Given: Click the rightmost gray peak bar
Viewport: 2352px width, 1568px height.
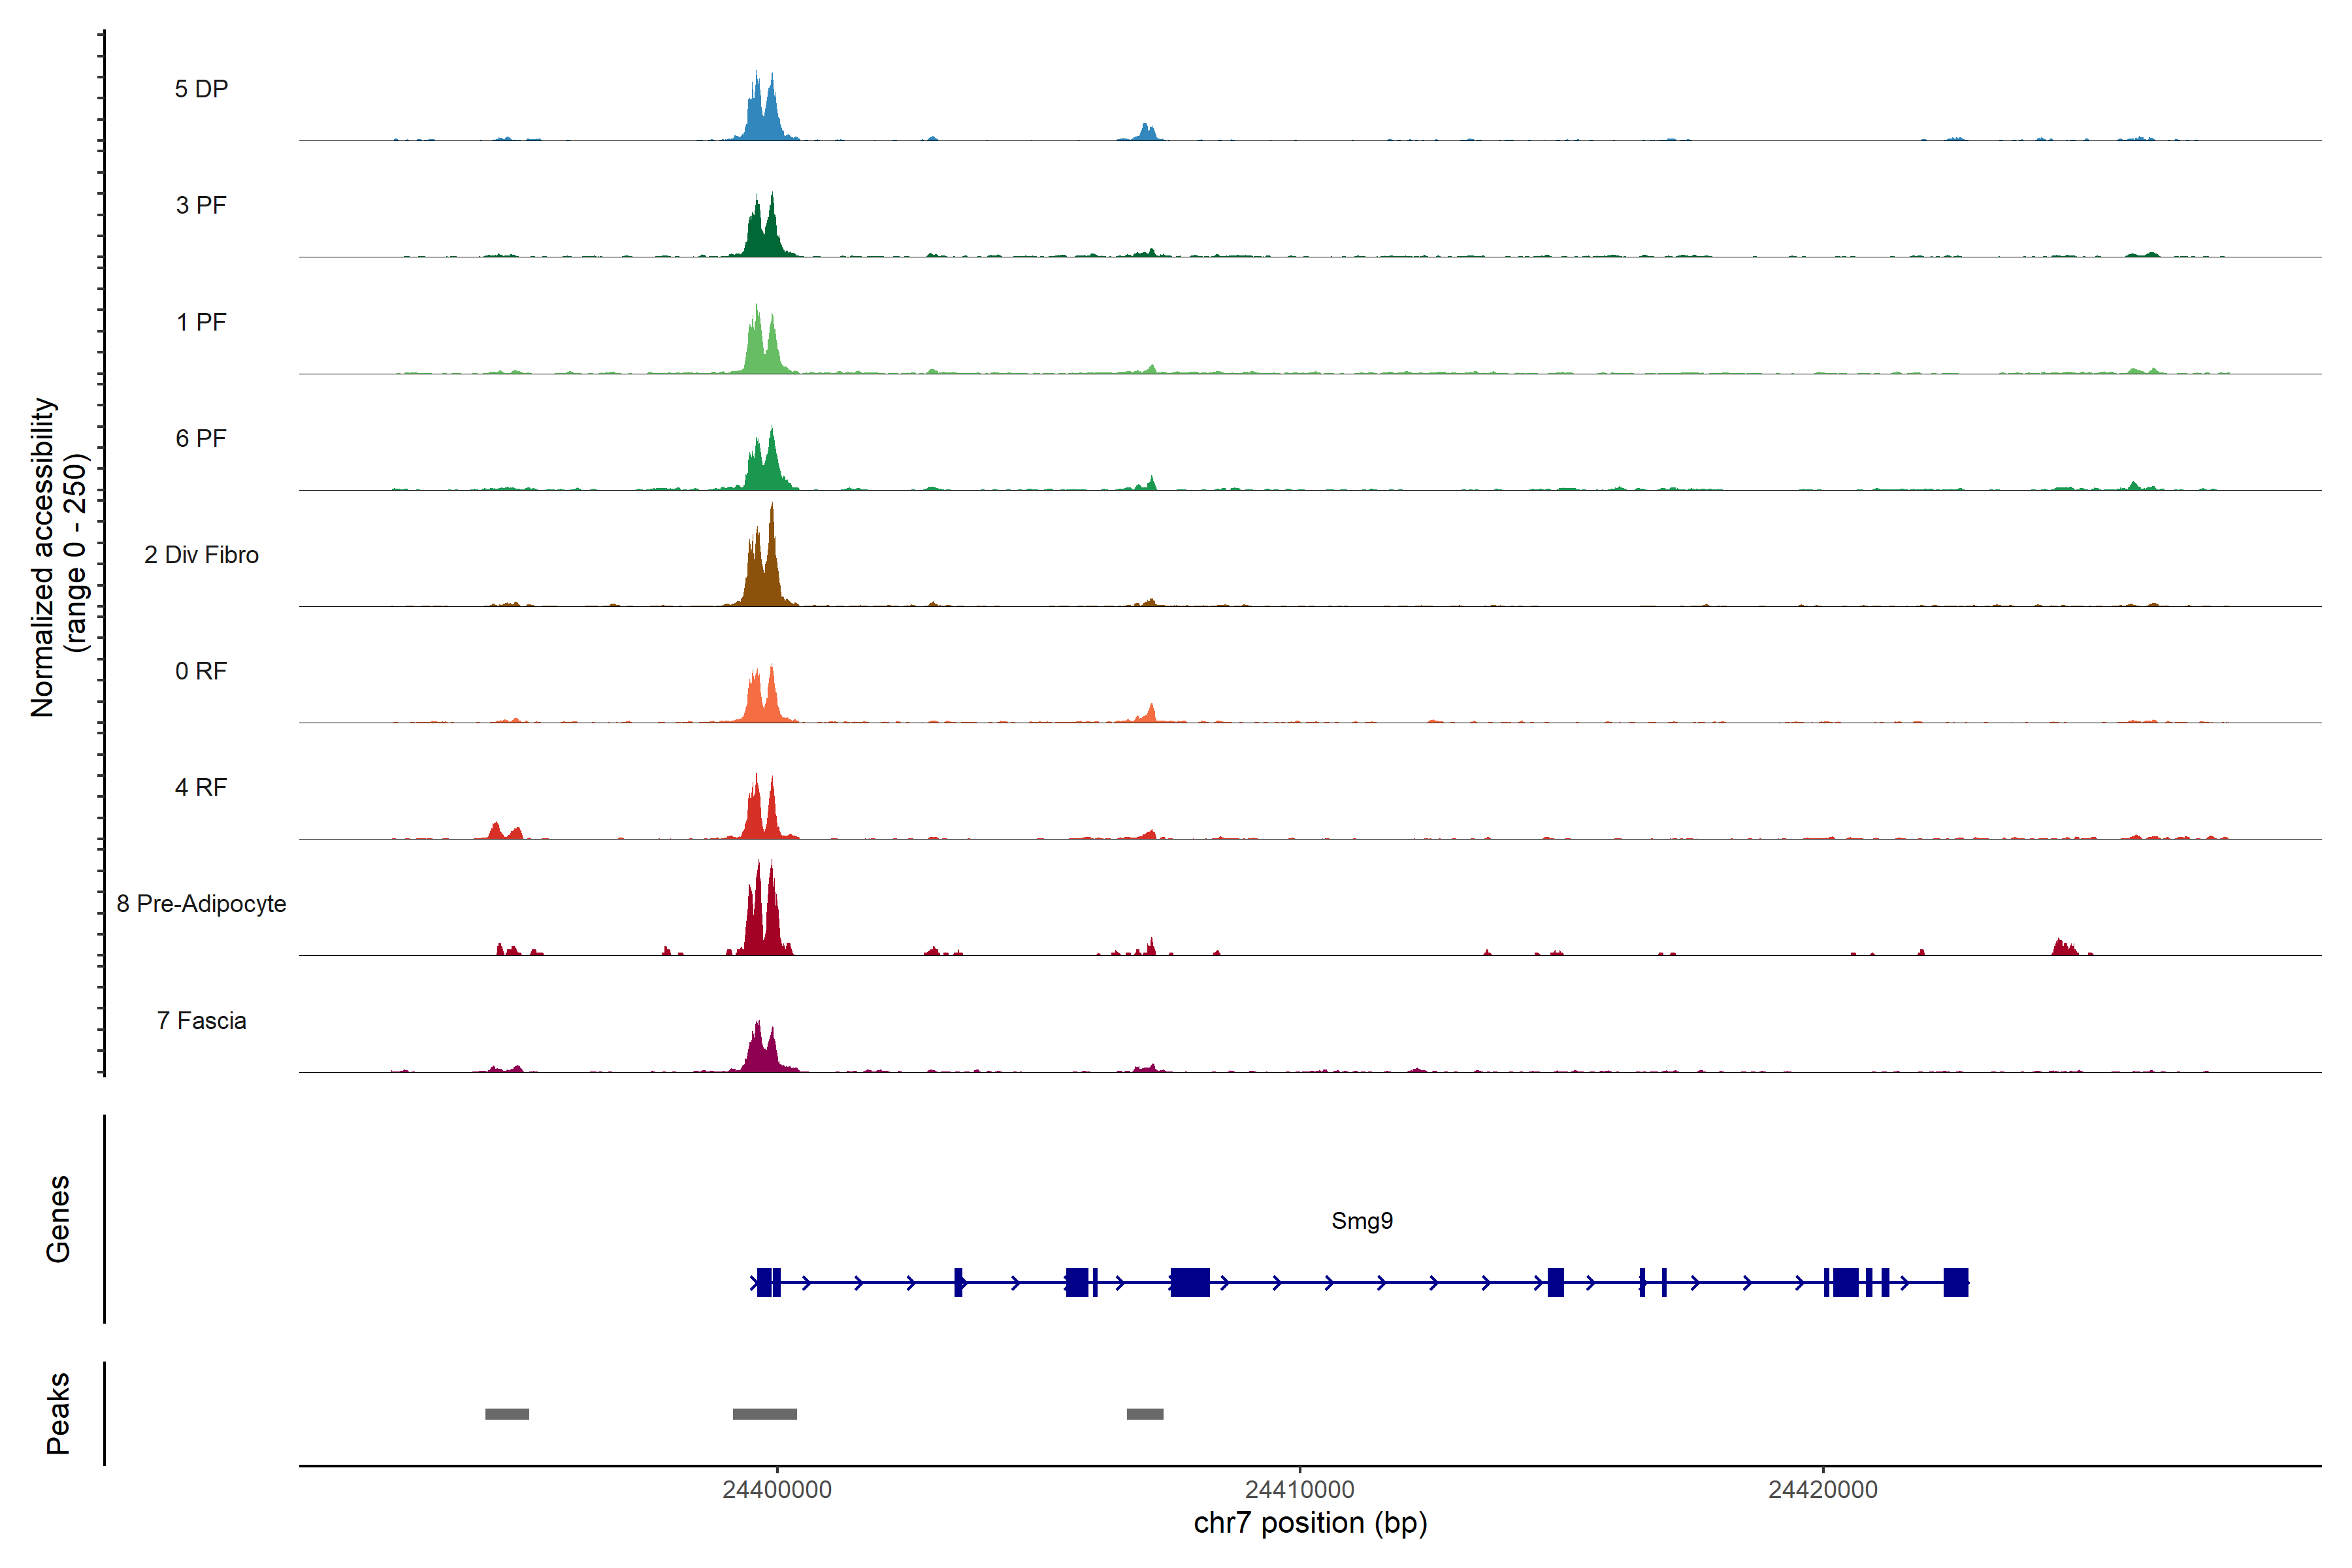Looking at the screenshot, I should 1145,1414.
